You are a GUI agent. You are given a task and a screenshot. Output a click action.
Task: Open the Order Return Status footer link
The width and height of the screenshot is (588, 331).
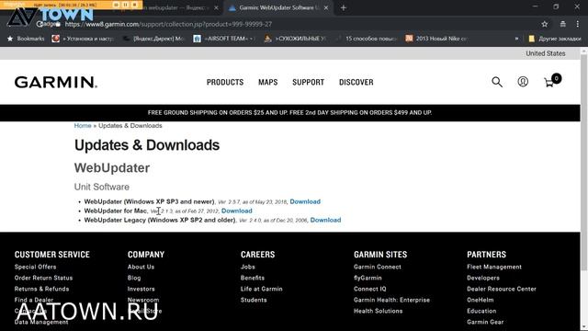(x=43, y=278)
